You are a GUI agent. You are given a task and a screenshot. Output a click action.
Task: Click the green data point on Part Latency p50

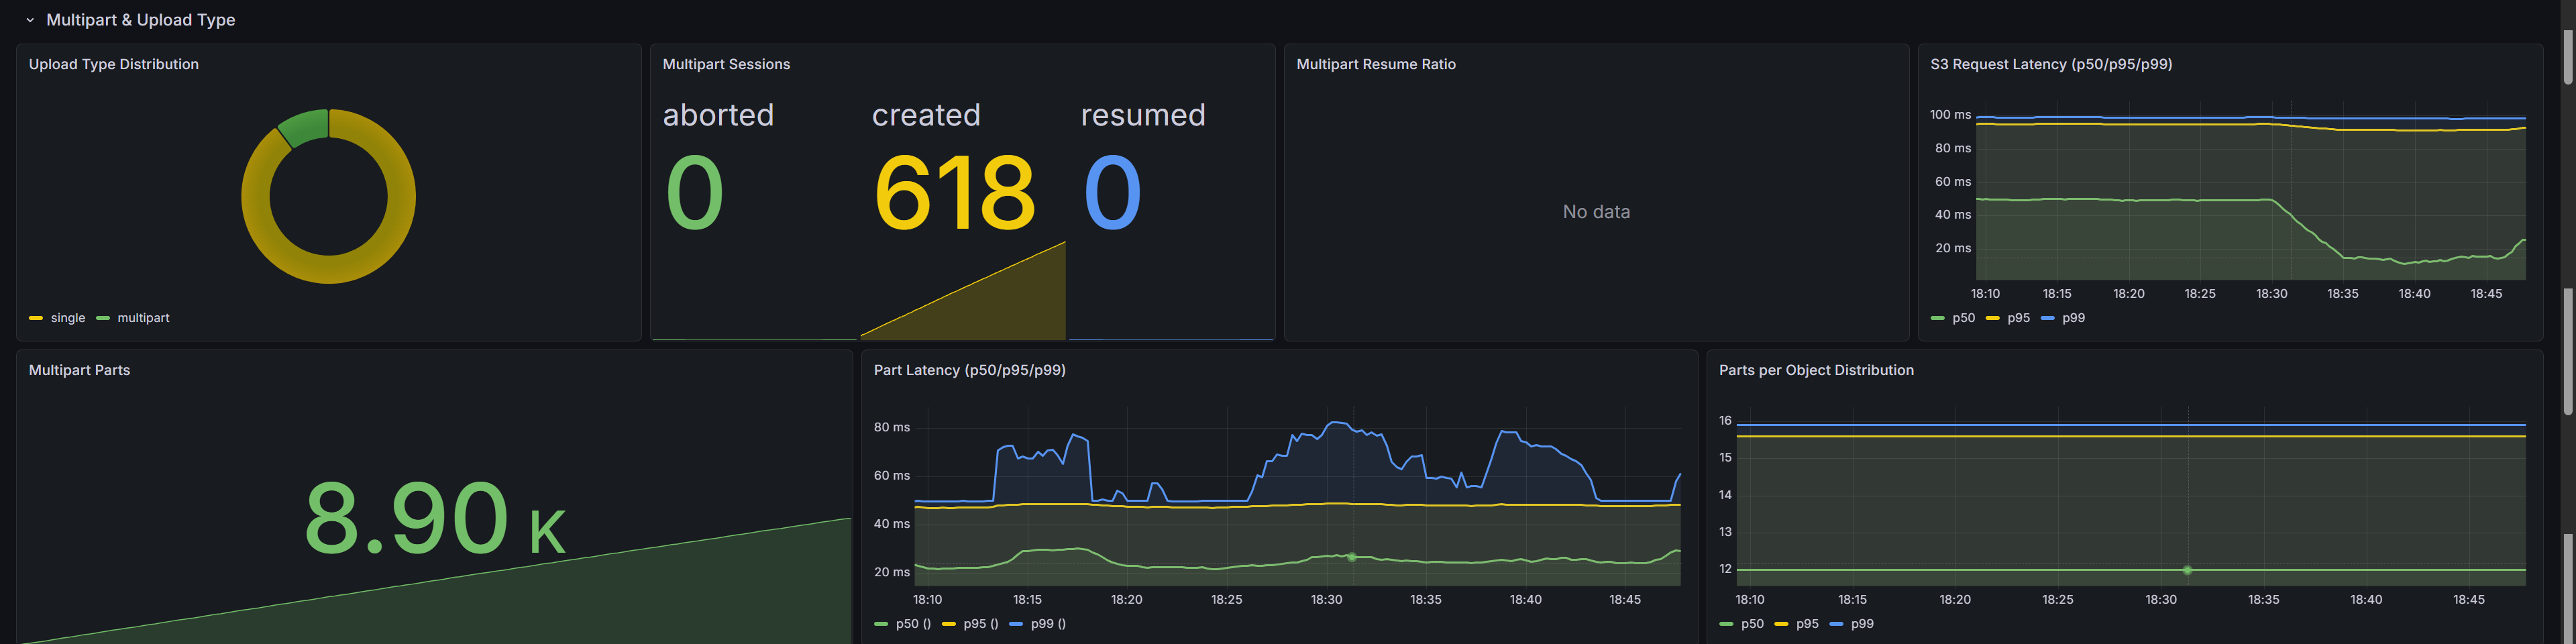click(1351, 557)
